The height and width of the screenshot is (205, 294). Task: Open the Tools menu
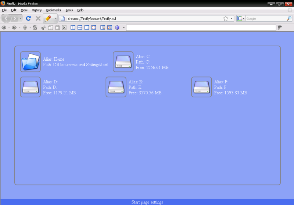point(69,10)
